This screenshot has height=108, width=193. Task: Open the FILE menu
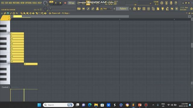point(3,3)
